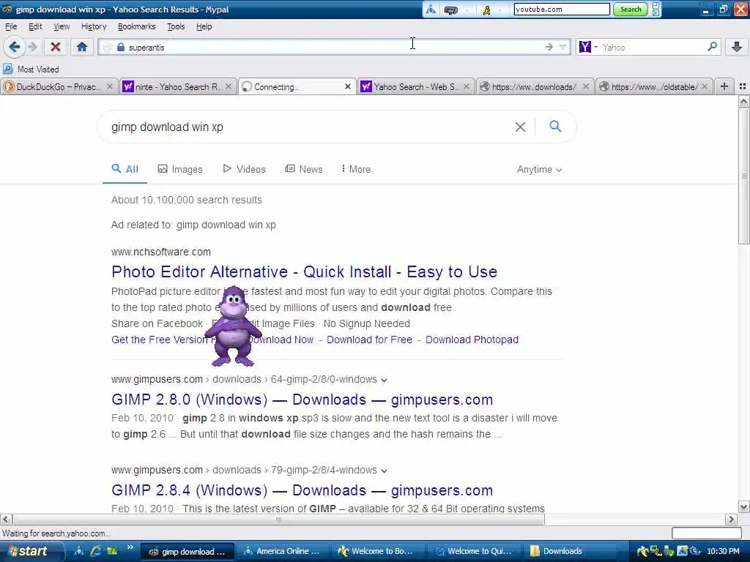The width and height of the screenshot is (750, 562).
Task: Close the DuckDuckGo tab
Action: click(x=110, y=86)
